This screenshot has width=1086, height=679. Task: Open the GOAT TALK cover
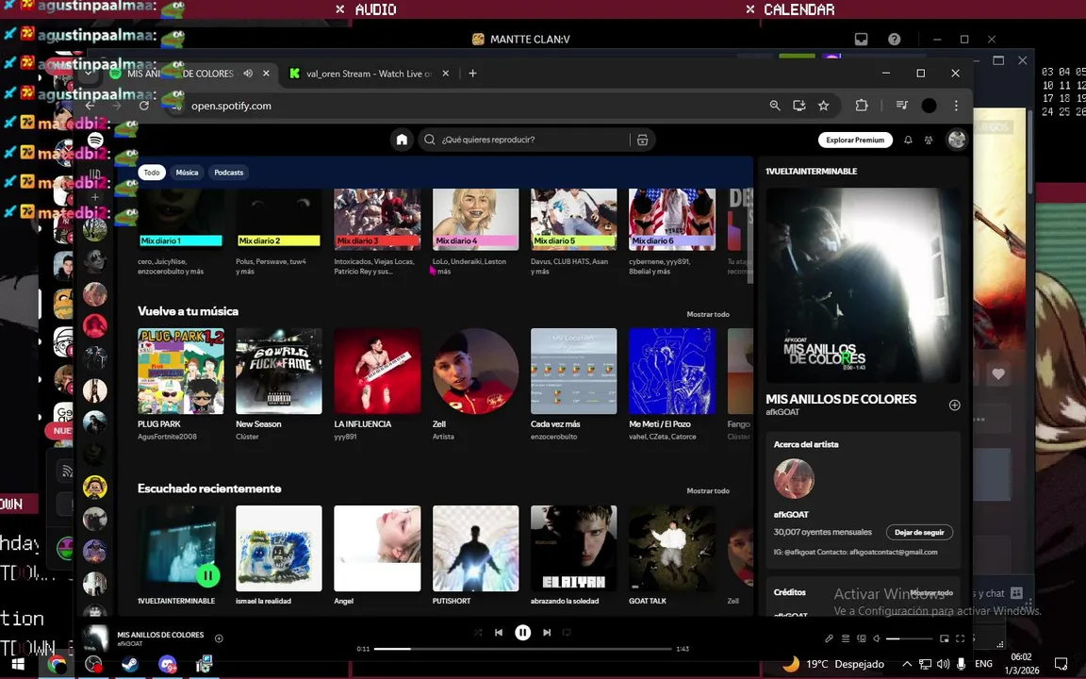click(x=672, y=549)
